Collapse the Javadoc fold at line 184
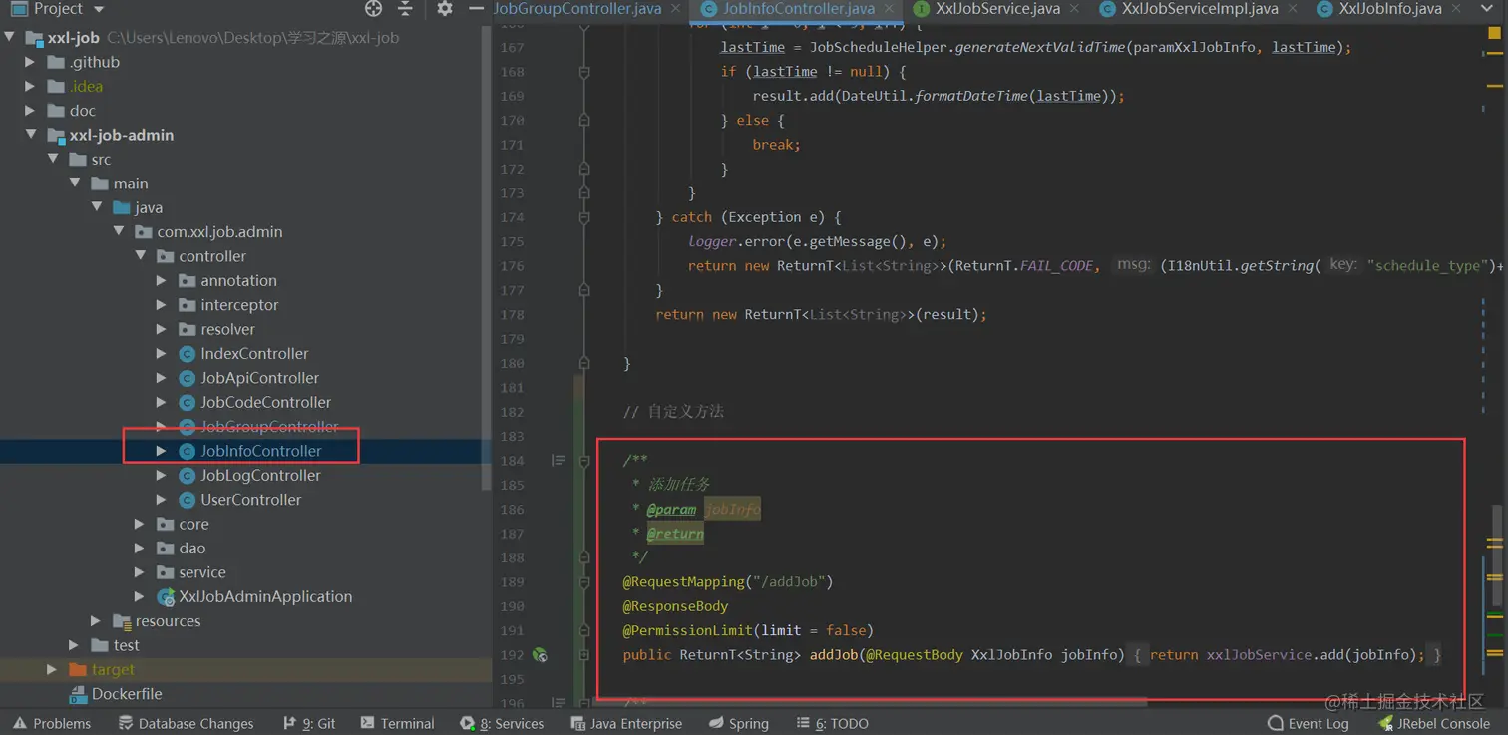The image size is (1508, 735). tap(584, 461)
